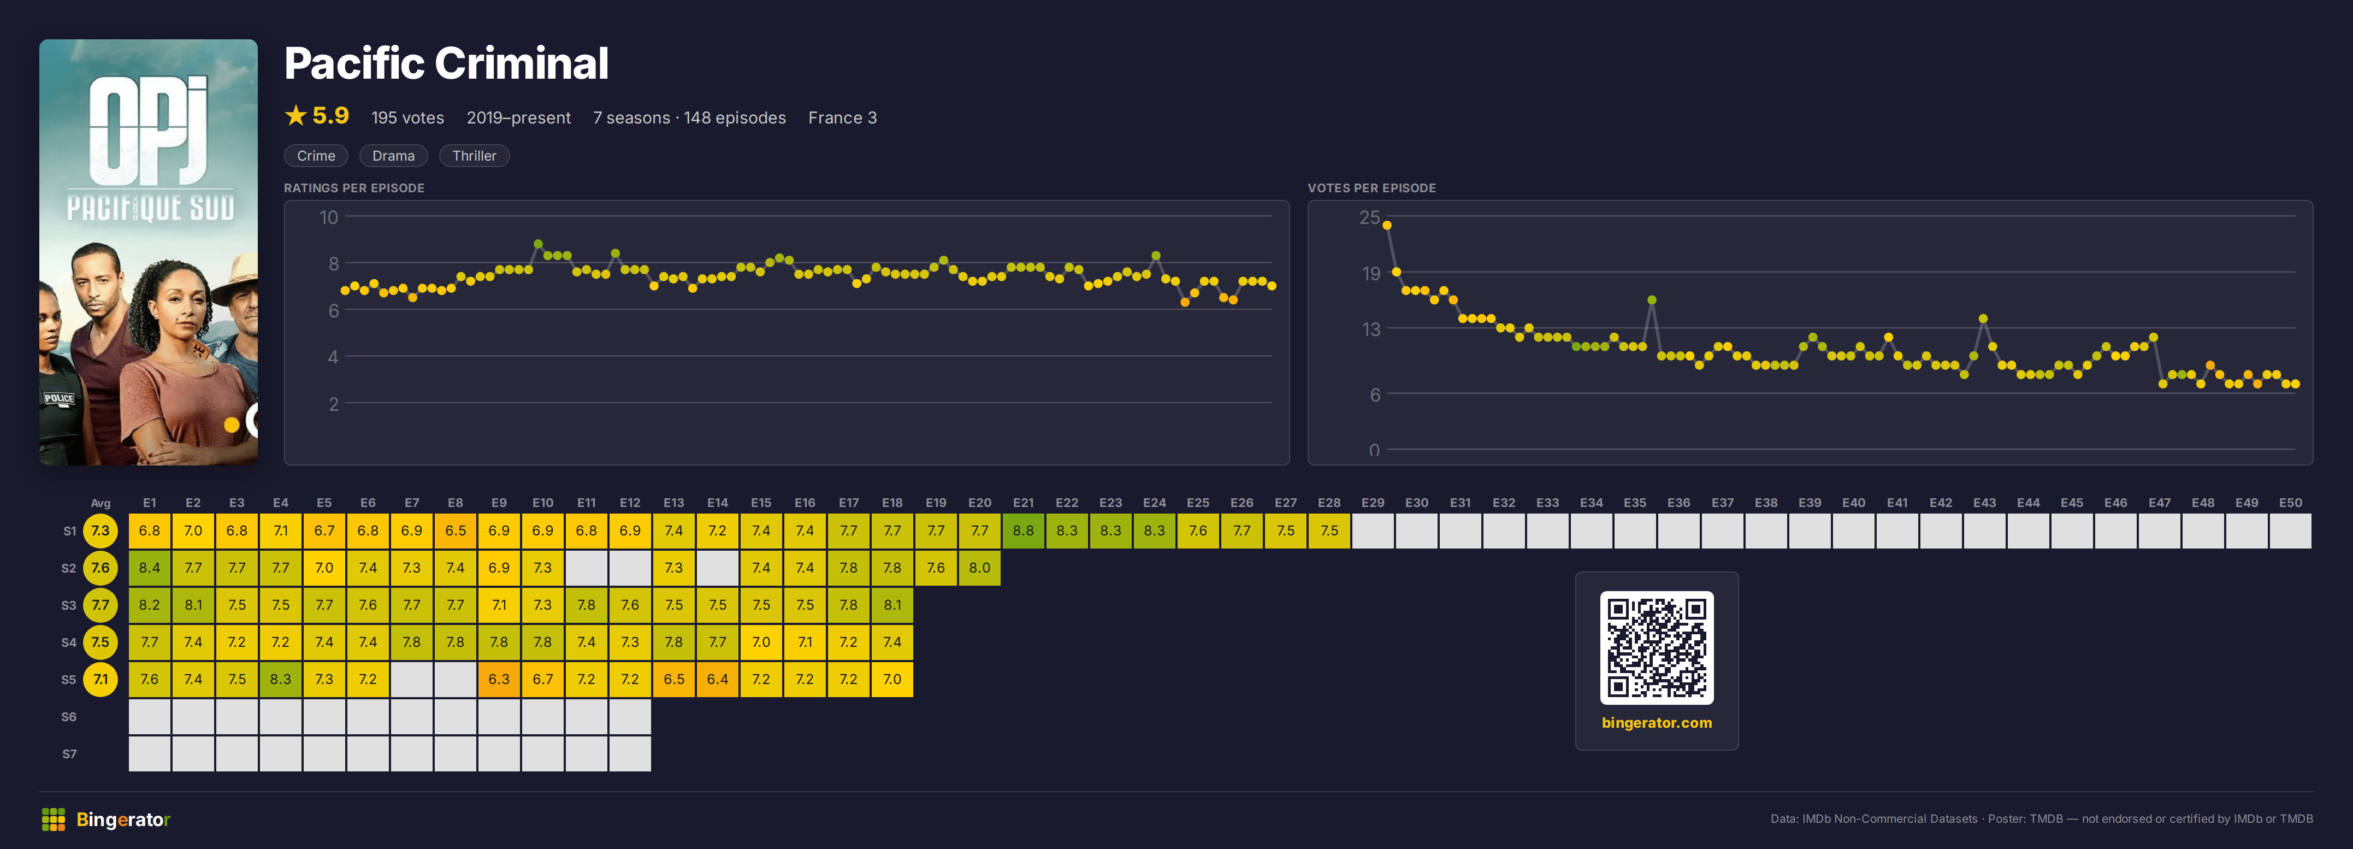The height and width of the screenshot is (849, 2353).
Task: Click the first point in votes chart
Action: pyautogui.click(x=1387, y=225)
